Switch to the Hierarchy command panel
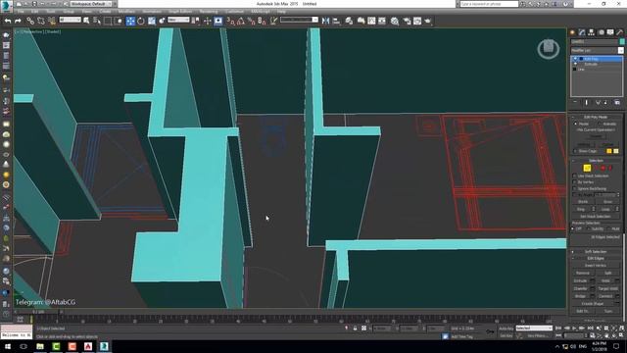The width and height of the screenshot is (627, 353). pos(591,32)
